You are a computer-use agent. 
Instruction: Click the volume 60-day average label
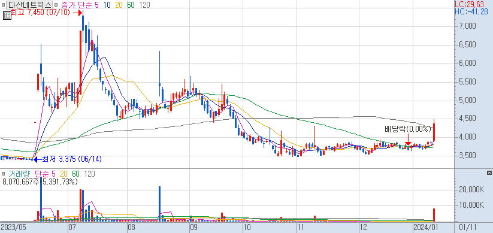pyautogui.click(x=76, y=174)
